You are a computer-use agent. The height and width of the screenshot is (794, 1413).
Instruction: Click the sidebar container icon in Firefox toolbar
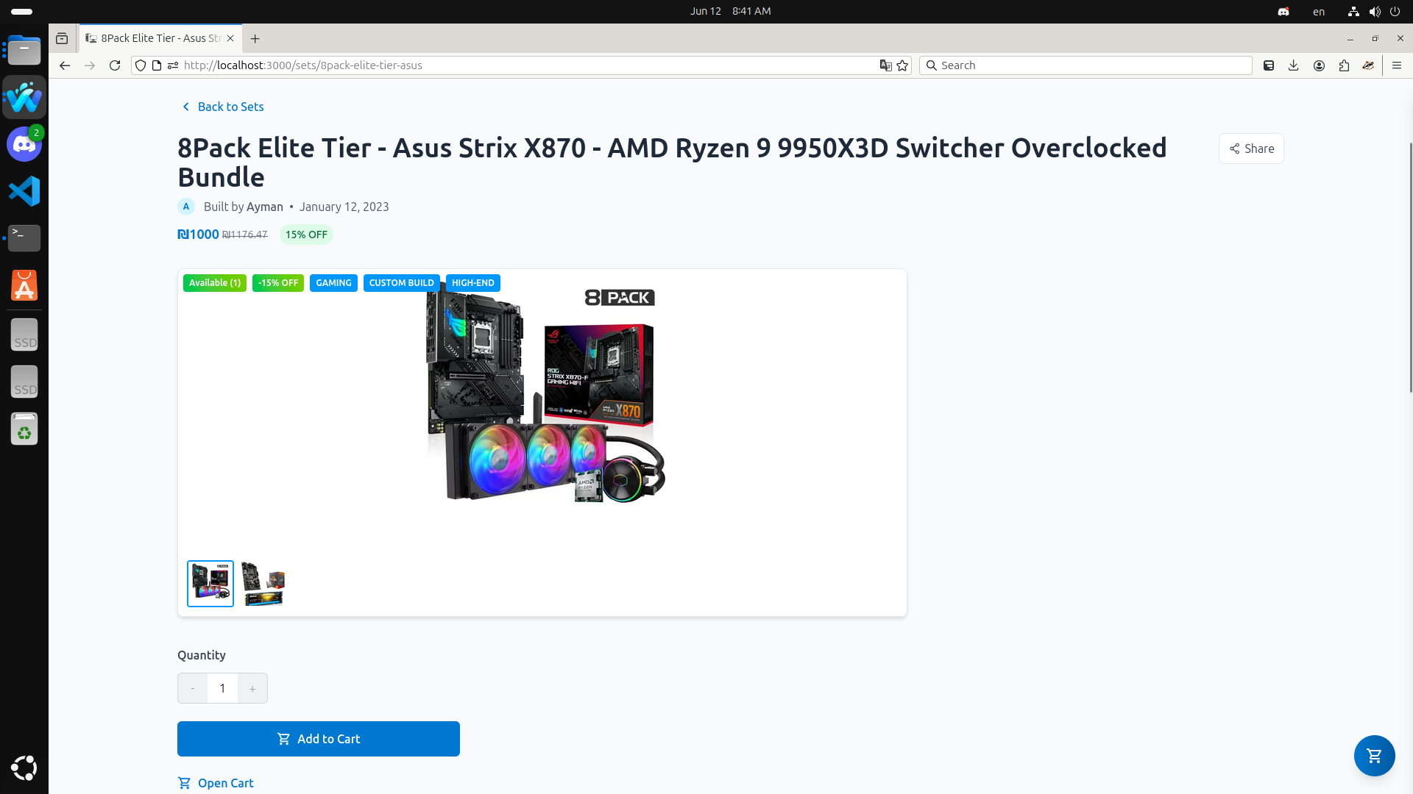tap(1269, 65)
